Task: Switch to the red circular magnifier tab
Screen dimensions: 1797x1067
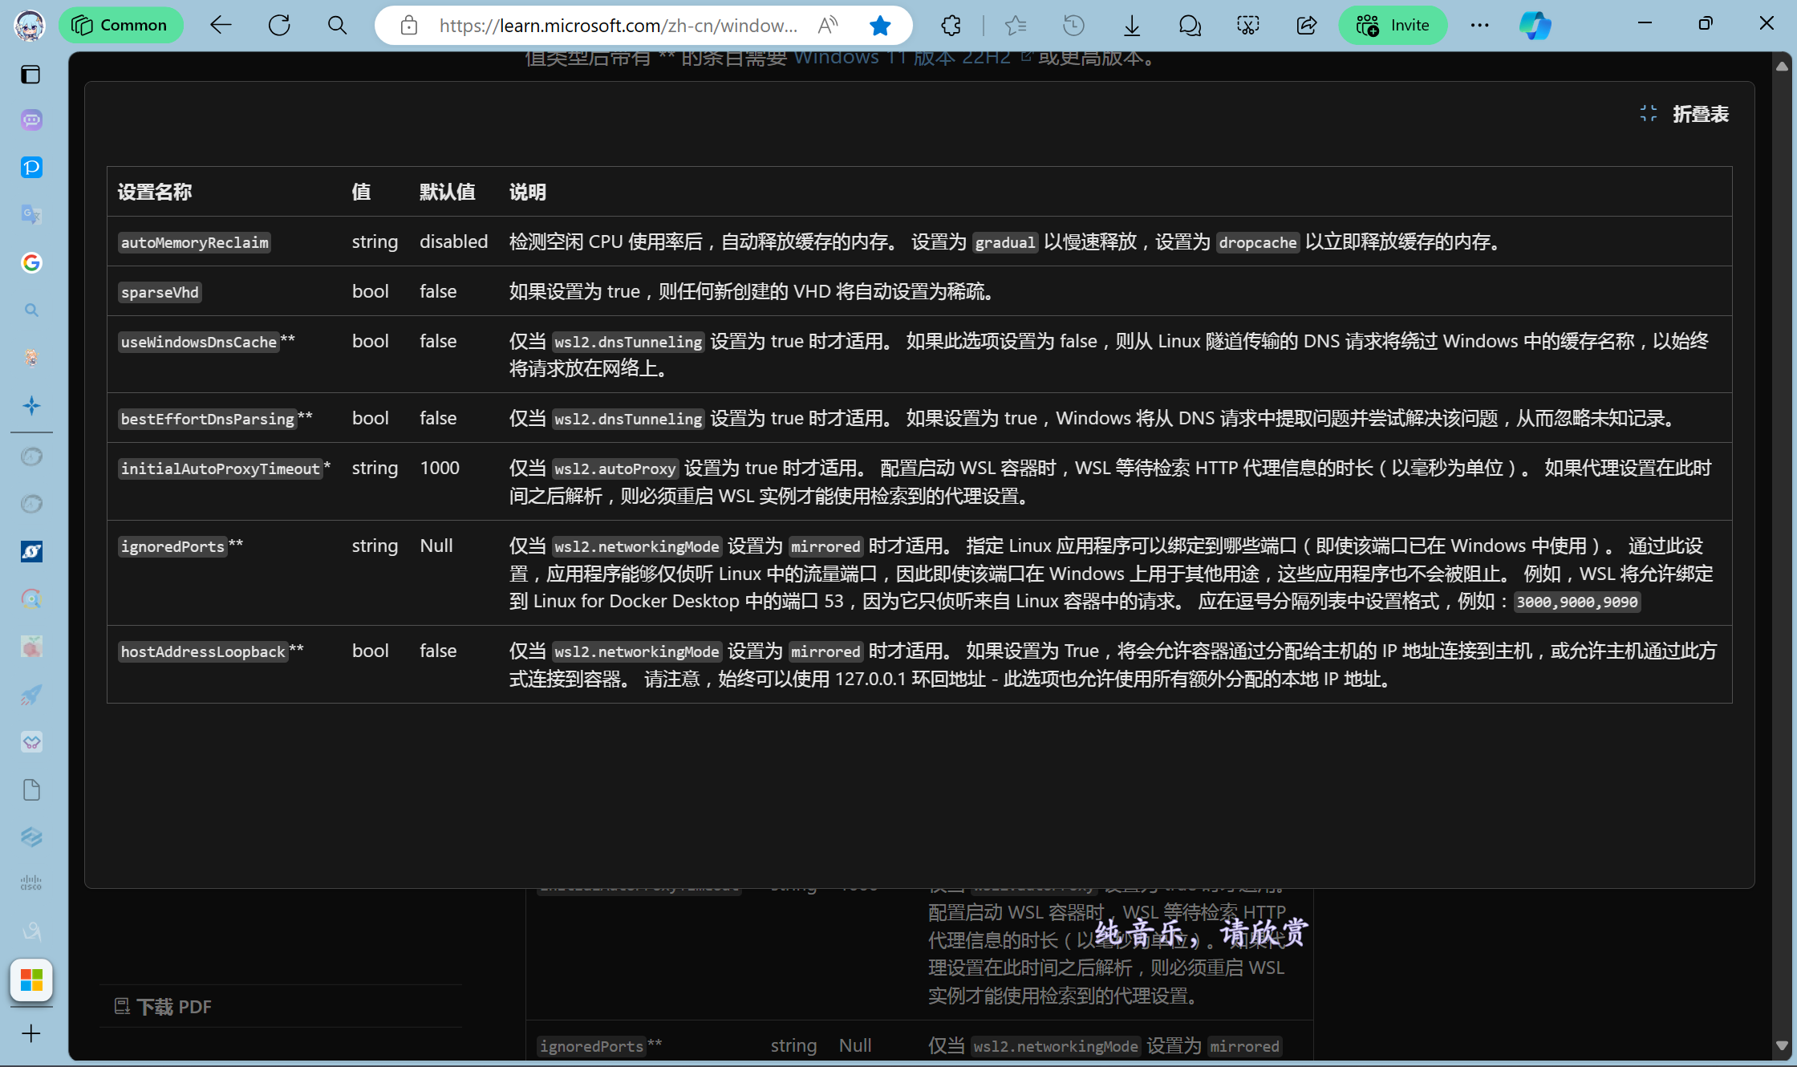Action: tap(31, 598)
